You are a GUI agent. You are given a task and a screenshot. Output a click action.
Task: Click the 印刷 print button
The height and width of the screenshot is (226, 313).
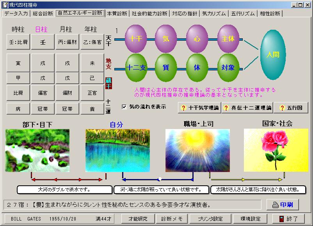283,204
